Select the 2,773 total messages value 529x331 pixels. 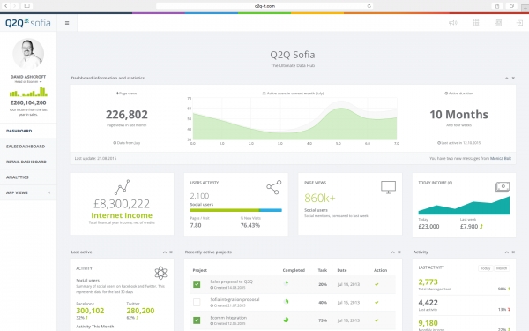[428, 282]
